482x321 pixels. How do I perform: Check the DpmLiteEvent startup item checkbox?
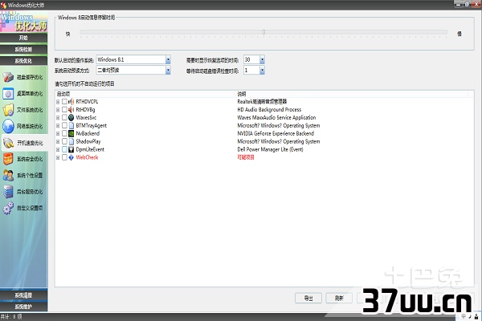(x=64, y=149)
